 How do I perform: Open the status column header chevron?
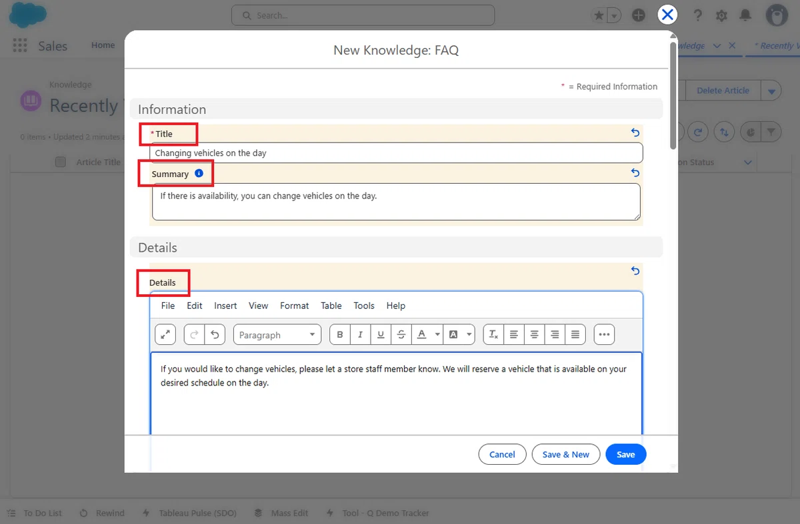pos(747,162)
